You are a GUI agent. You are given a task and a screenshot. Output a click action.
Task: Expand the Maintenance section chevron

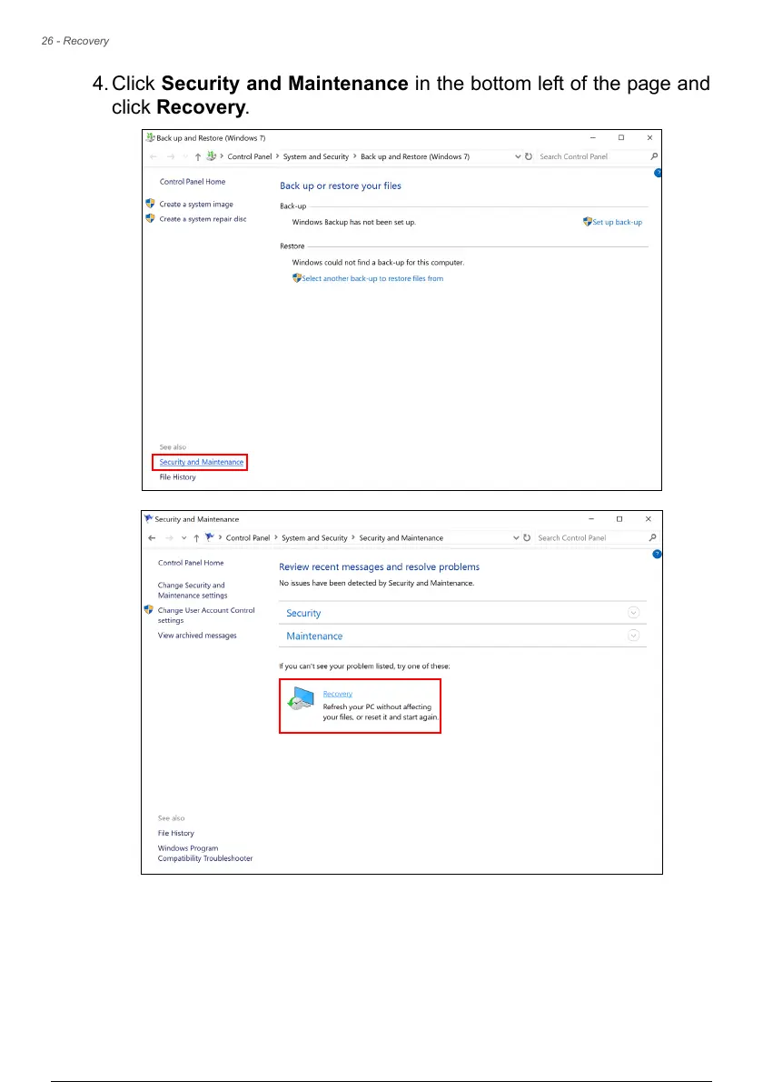(x=633, y=636)
